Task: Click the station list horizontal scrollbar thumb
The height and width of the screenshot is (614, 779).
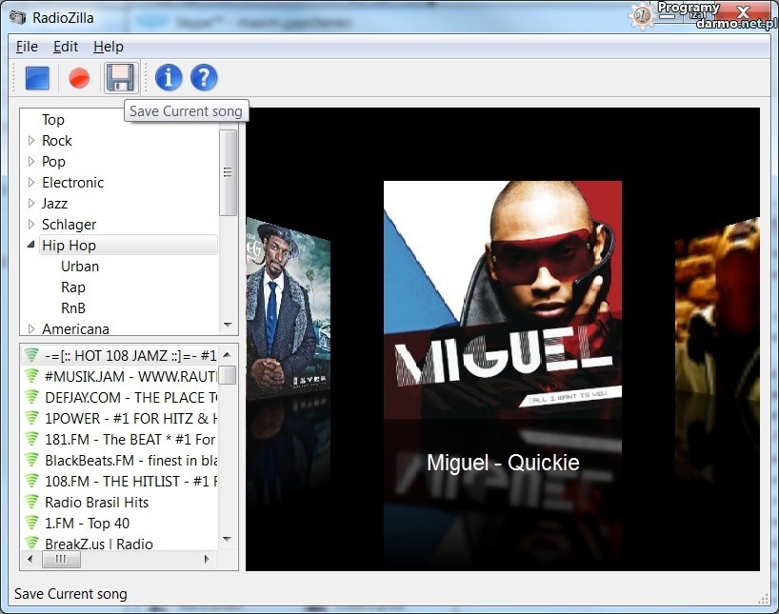Action: click(62, 561)
